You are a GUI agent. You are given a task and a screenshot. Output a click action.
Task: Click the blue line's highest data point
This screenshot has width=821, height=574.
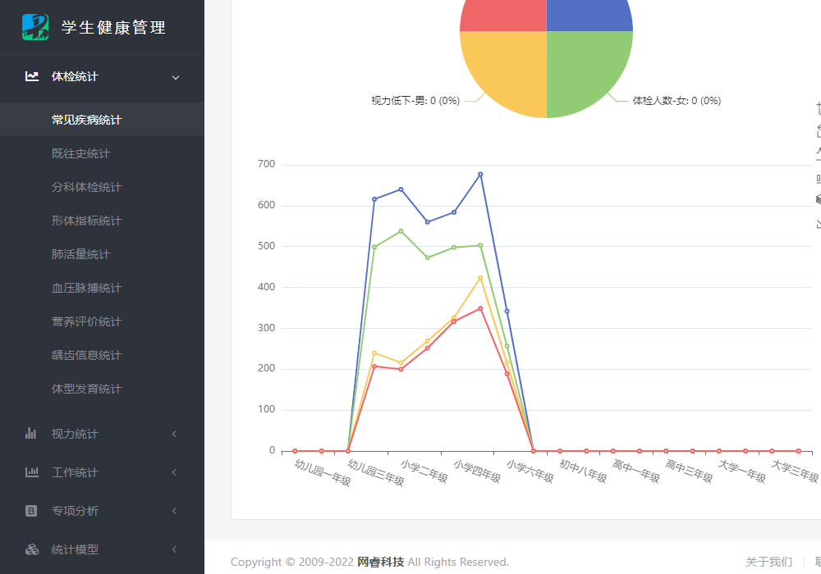click(480, 174)
